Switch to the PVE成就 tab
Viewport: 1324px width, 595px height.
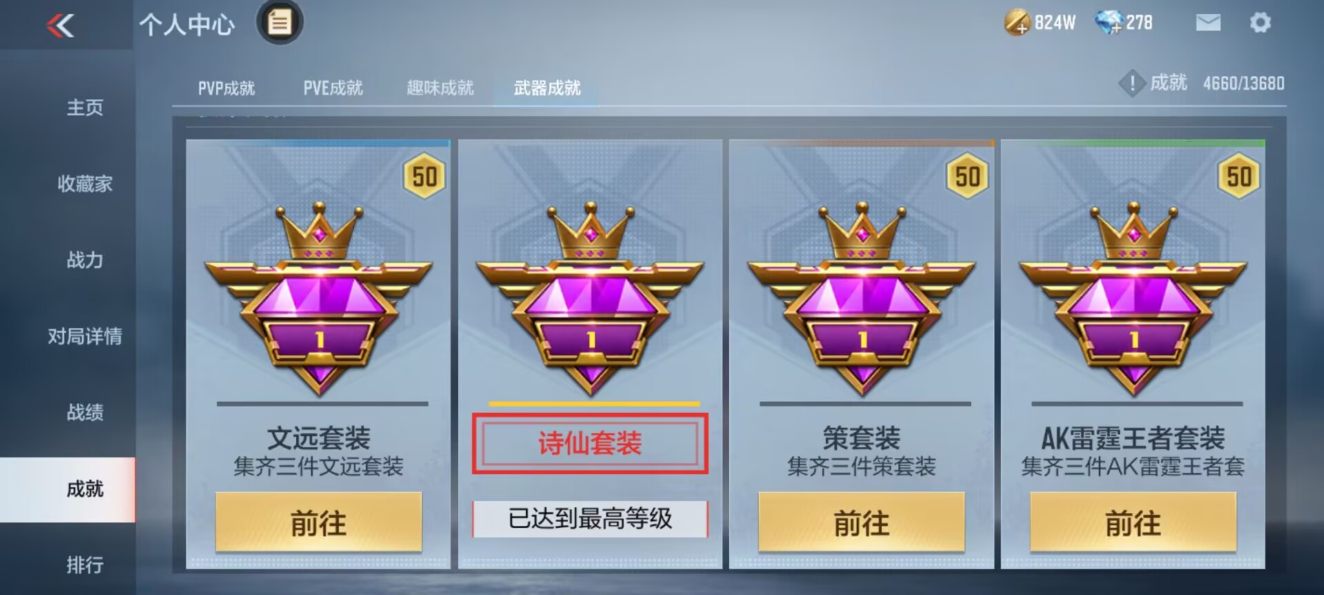(x=333, y=88)
